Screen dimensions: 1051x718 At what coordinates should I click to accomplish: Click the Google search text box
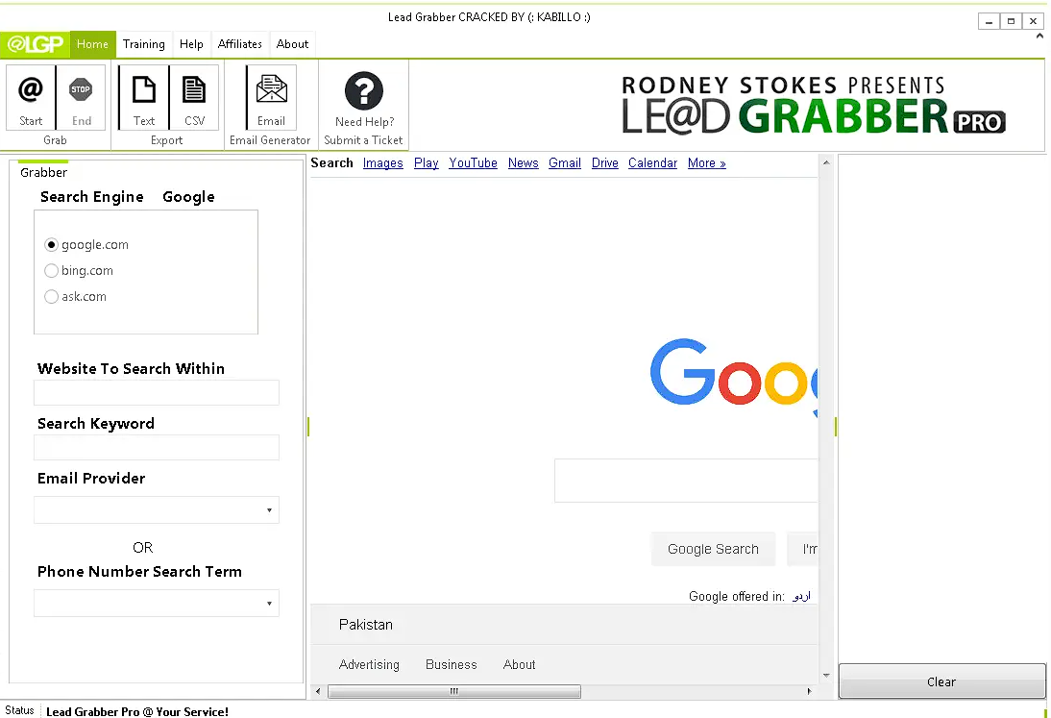click(686, 481)
